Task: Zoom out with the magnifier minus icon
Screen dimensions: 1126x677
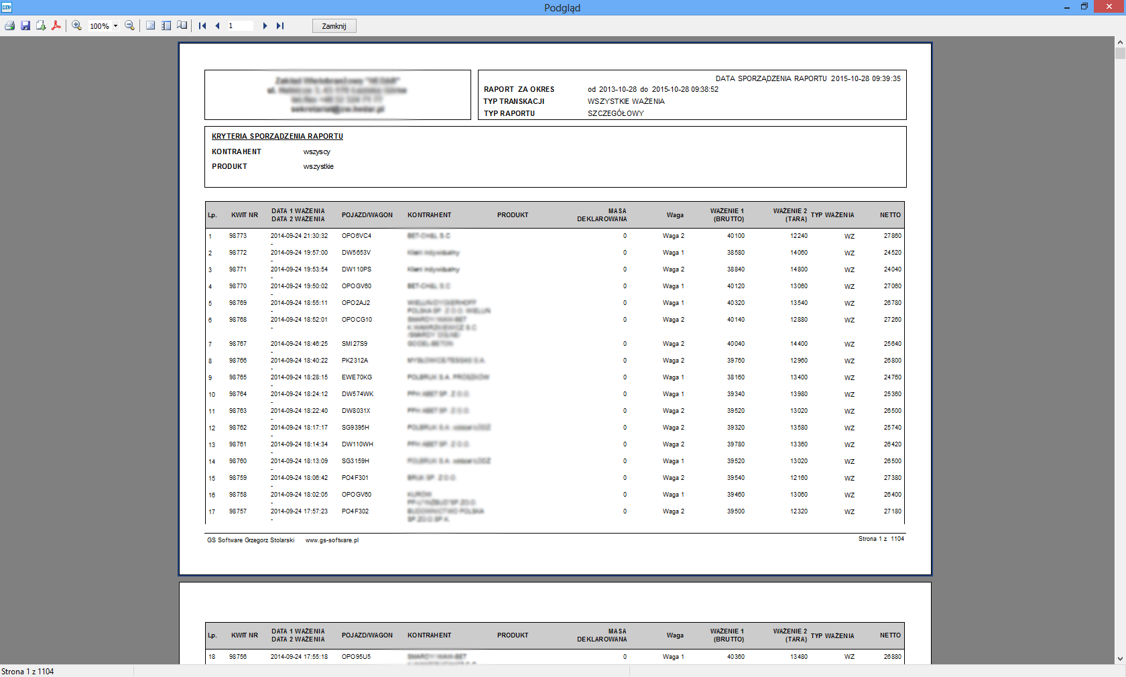Action: pyautogui.click(x=130, y=25)
